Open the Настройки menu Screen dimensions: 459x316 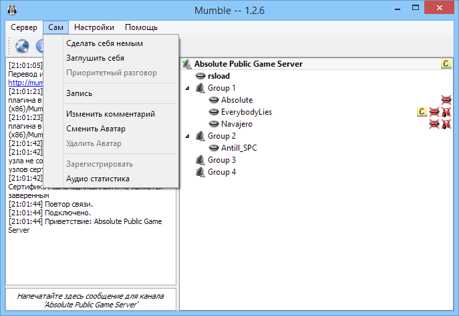point(94,27)
